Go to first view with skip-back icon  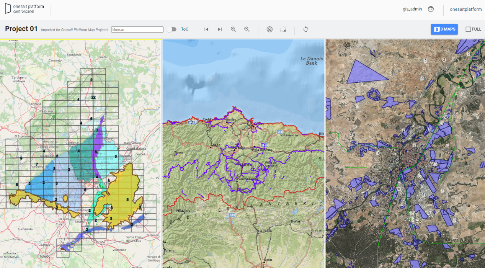tap(206, 29)
